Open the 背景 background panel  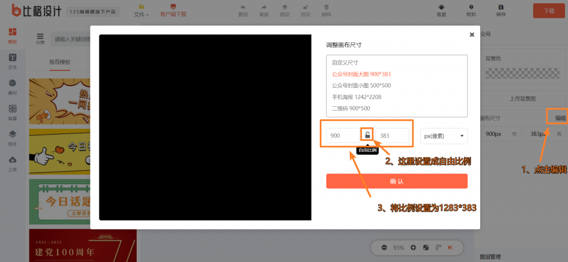pyautogui.click(x=12, y=112)
